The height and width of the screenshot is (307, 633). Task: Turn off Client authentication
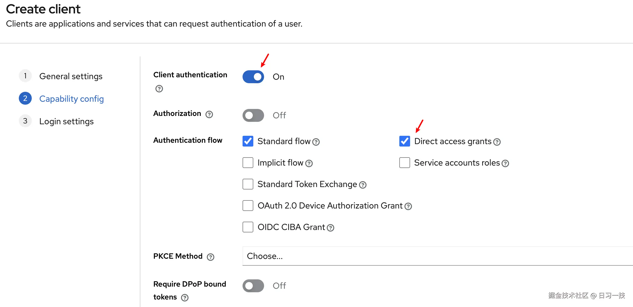coord(253,76)
